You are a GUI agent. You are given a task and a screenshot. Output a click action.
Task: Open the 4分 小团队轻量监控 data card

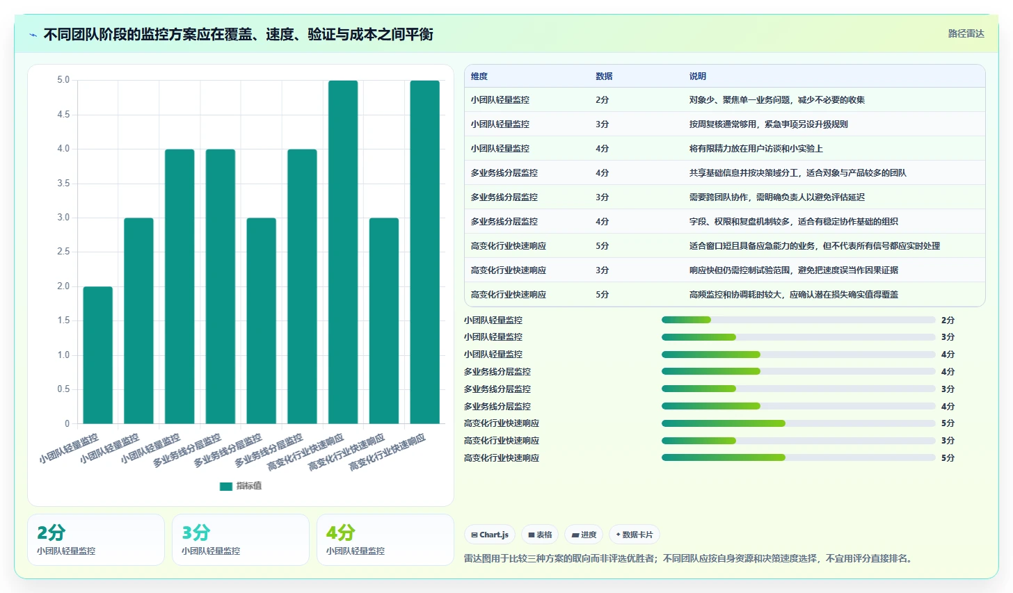[x=385, y=539]
